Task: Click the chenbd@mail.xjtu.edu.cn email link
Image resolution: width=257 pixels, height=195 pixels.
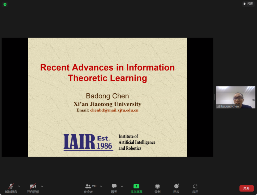Action: [x=114, y=110]
